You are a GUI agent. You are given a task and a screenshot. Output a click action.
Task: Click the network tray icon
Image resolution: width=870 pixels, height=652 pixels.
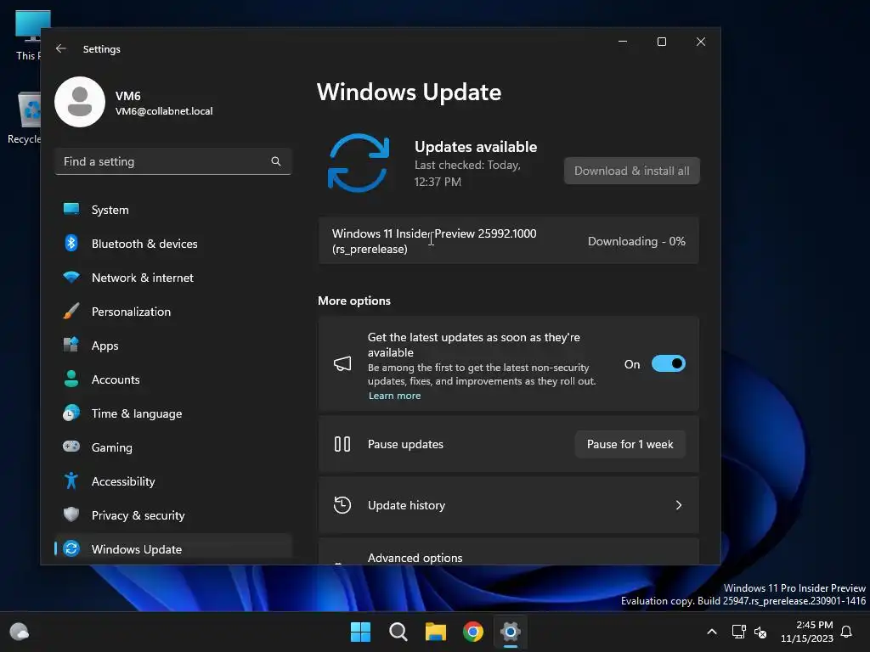pyautogui.click(x=738, y=632)
